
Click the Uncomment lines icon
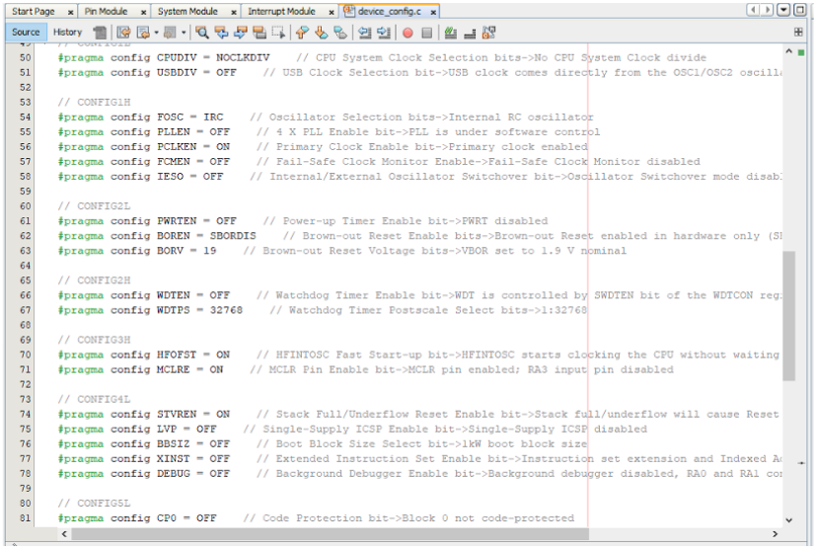(x=470, y=33)
